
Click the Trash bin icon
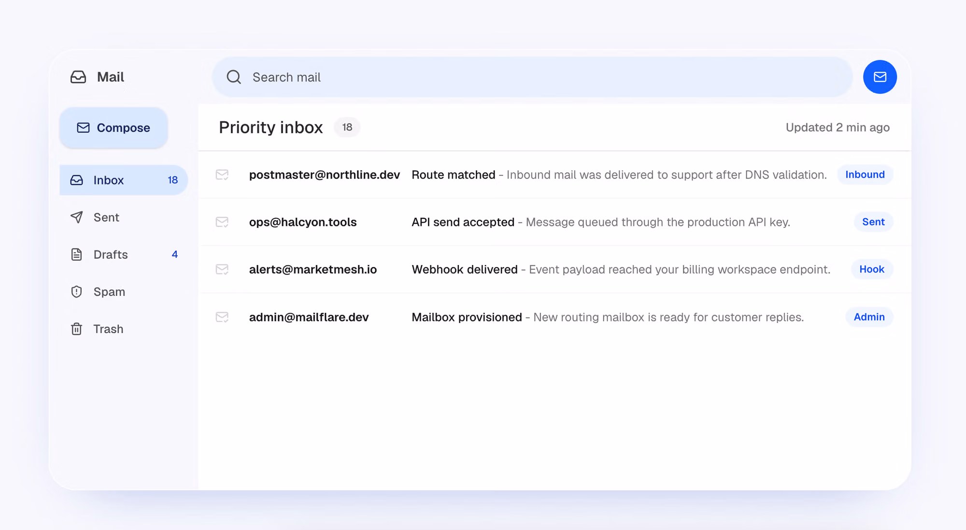(77, 329)
